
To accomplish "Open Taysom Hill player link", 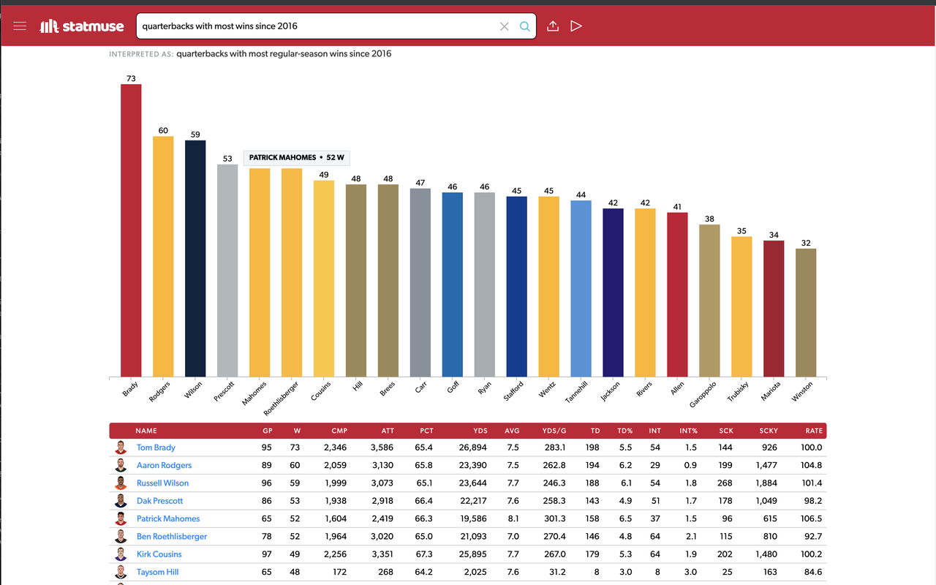I will (x=157, y=572).
